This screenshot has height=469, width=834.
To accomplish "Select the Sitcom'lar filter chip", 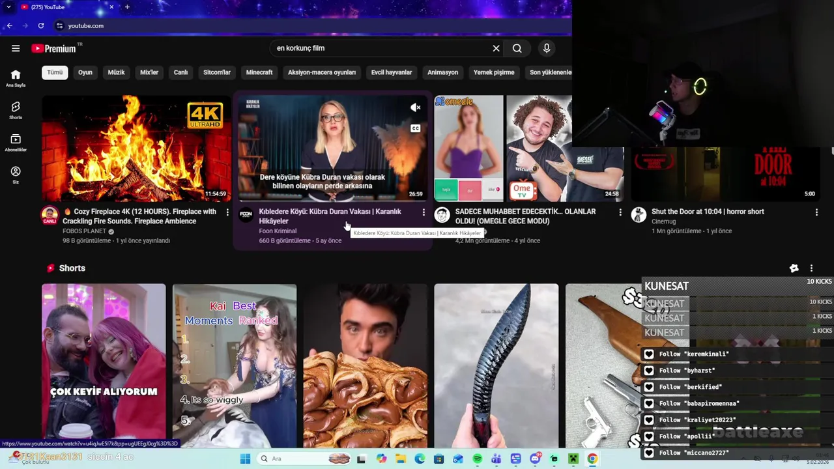I will click(x=217, y=72).
